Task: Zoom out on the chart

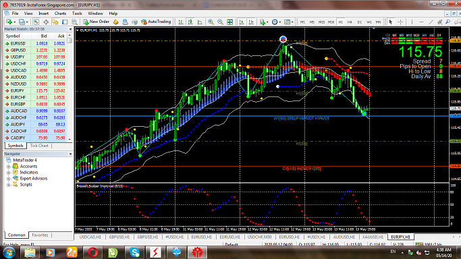Action: tap(220, 22)
